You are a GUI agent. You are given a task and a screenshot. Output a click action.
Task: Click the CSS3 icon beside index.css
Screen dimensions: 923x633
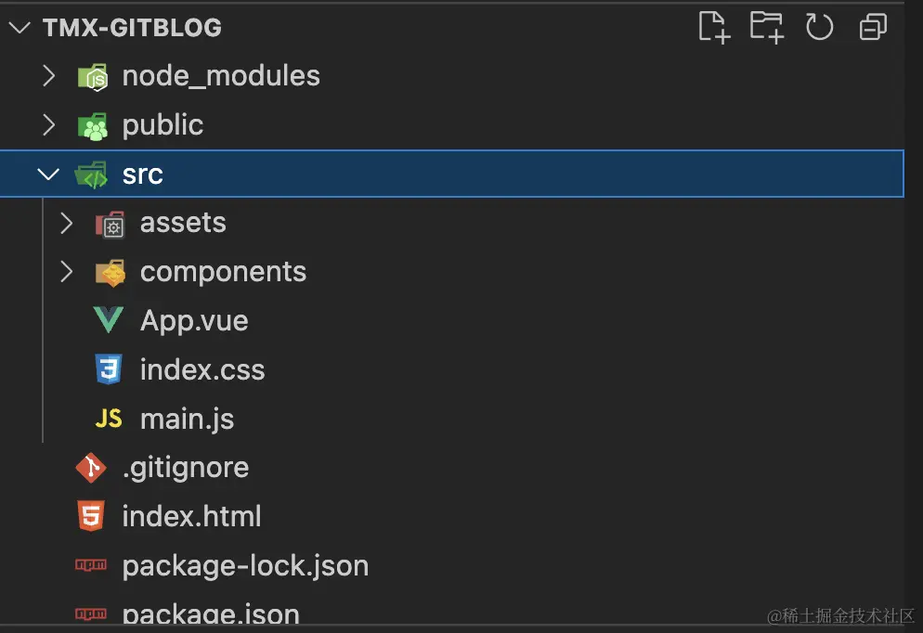(109, 368)
